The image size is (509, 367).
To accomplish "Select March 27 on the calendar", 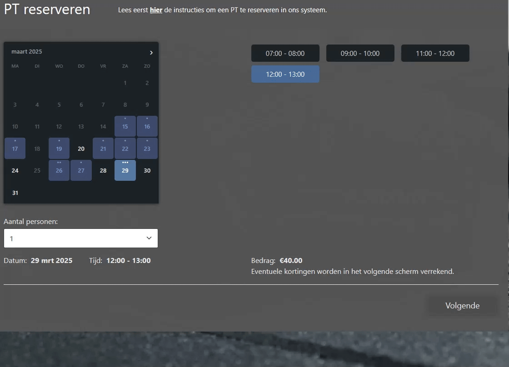I will (x=81, y=170).
